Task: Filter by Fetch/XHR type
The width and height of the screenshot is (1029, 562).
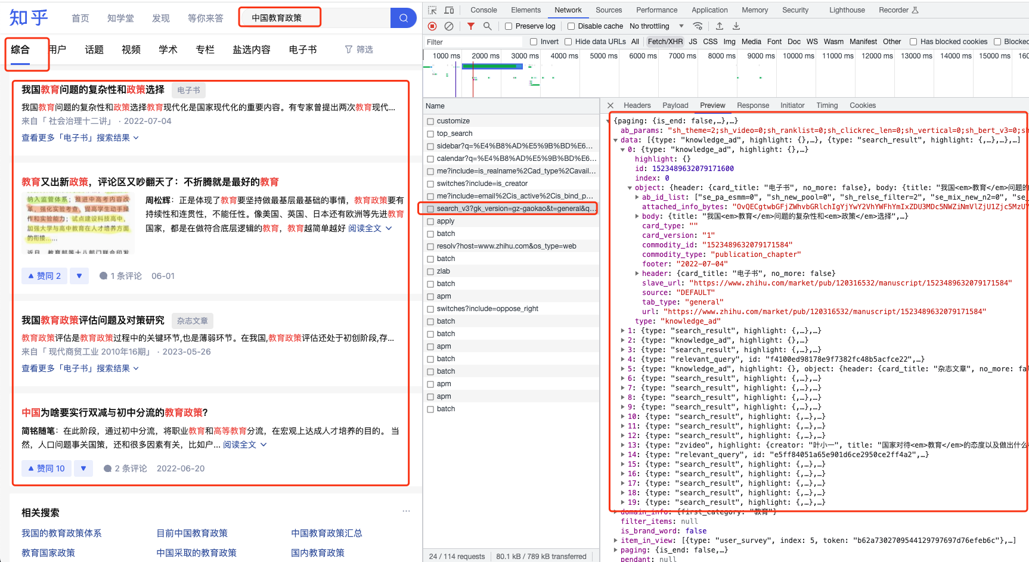Action: (665, 42)
